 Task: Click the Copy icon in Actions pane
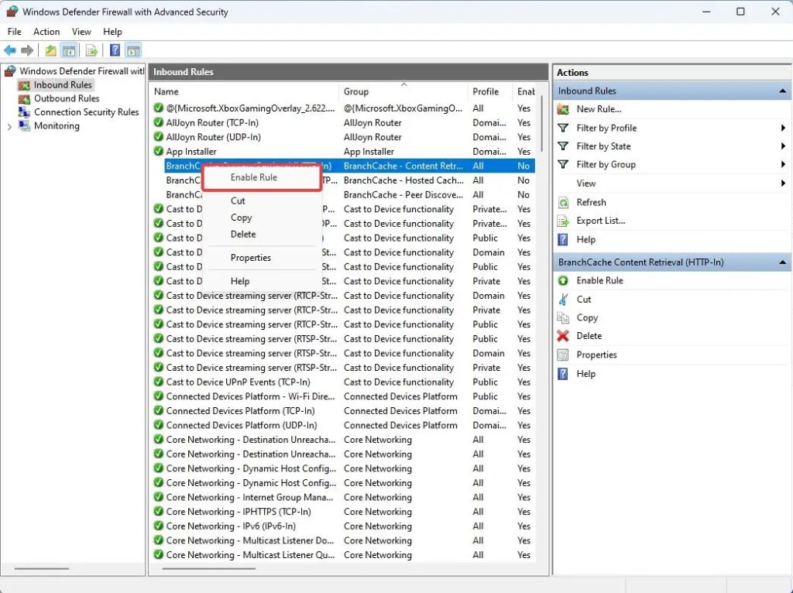tap(563, 317)
